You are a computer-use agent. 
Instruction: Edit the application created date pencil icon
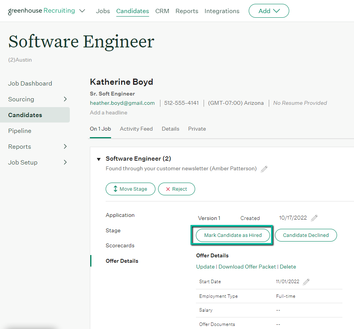pyautogui.click(x=314, y=218)
